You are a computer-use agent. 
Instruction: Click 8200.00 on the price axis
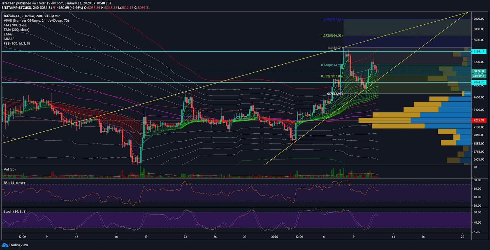(479, 62)
